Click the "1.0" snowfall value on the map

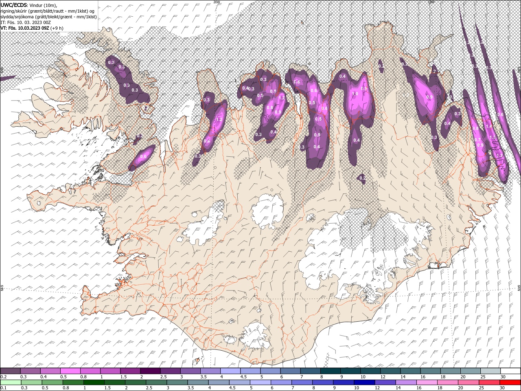click(x=355, y=94)
